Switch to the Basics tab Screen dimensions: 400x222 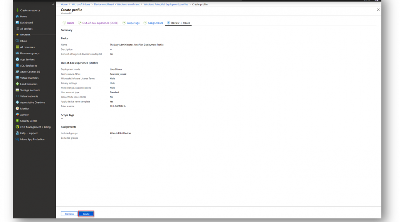coord(68,23)
